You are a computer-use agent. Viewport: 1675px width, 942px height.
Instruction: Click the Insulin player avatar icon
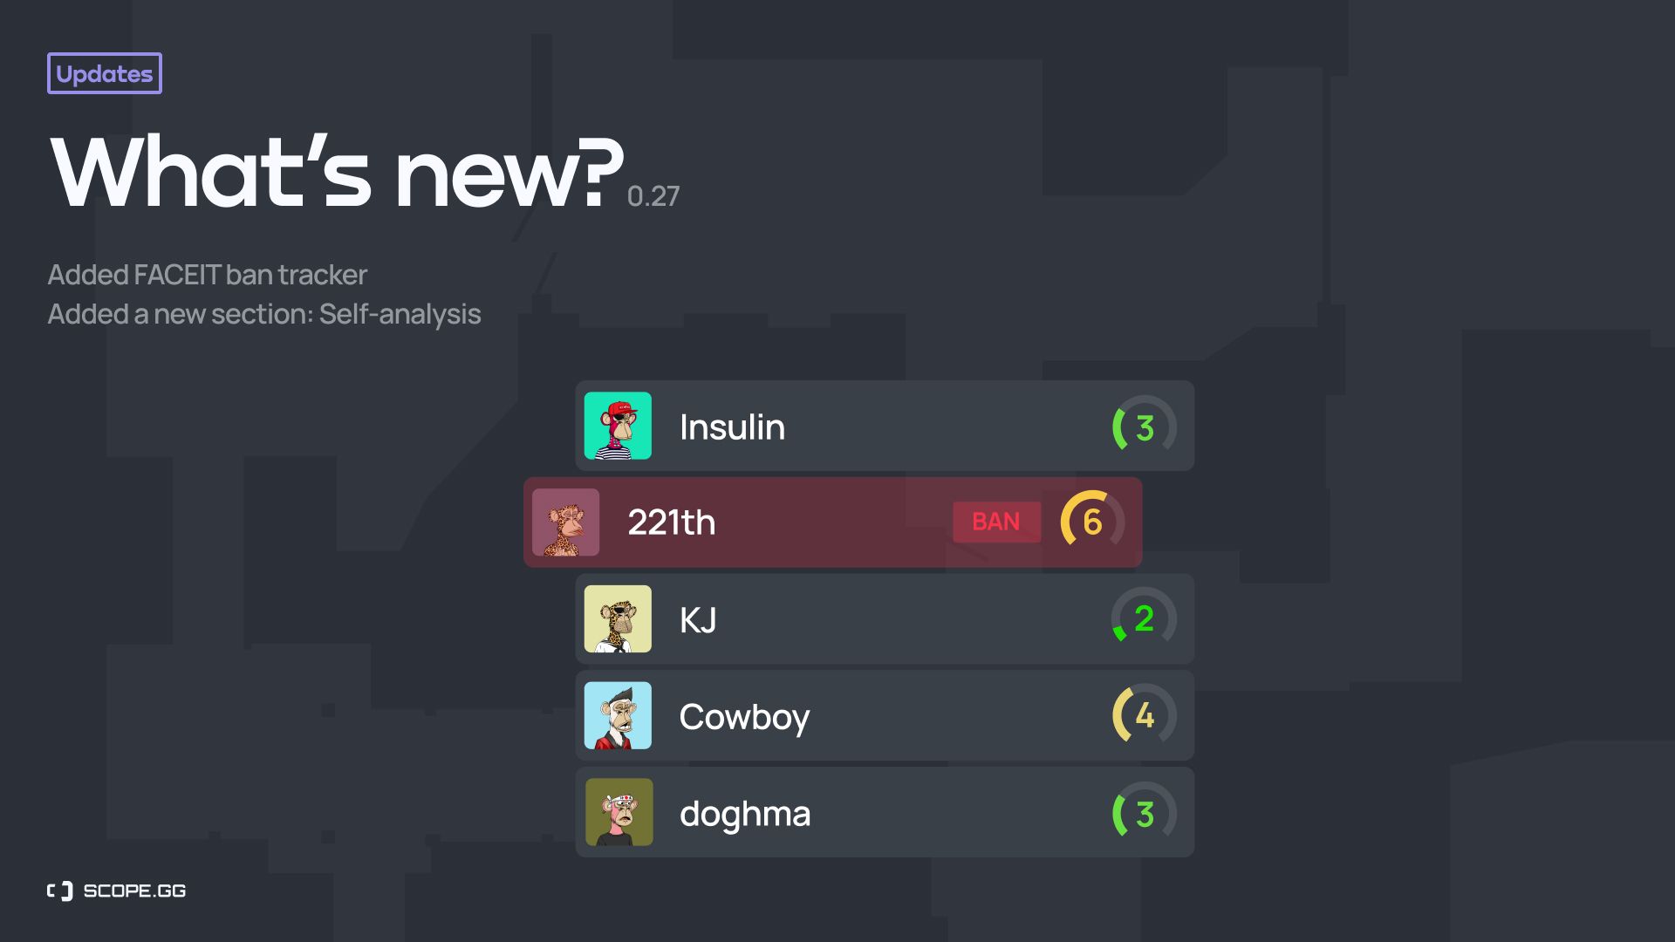pyautogui.click(x=618, y=425)
